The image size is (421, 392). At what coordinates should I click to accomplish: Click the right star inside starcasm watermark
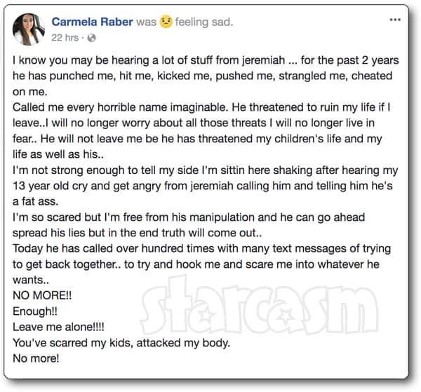pyautogui.click(x=285, y=316)
